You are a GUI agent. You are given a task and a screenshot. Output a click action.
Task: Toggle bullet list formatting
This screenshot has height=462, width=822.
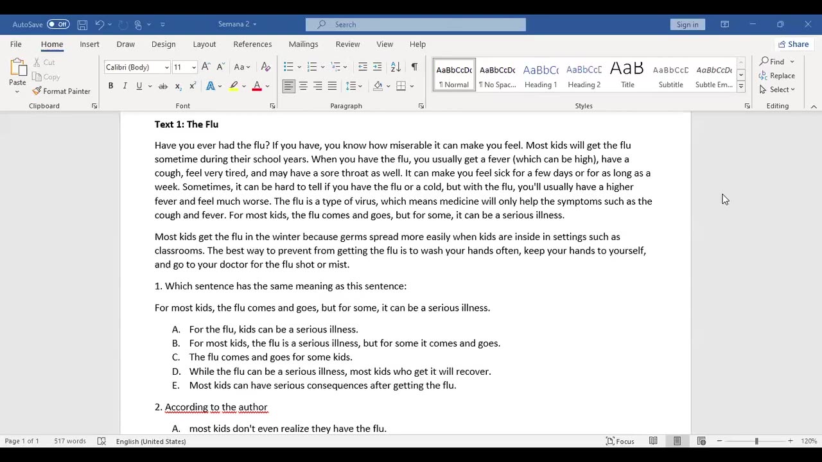click(288, 67)
